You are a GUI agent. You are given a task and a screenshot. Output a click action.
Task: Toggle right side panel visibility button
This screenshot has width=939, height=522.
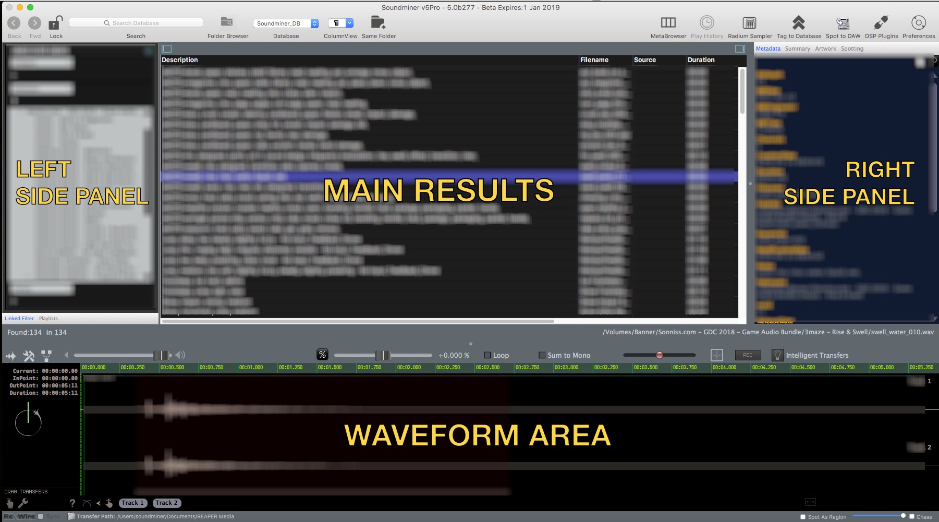pyautogui.click(x=740, y=48)
